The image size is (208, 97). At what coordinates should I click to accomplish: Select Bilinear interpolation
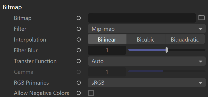click(x=107, y=40)
